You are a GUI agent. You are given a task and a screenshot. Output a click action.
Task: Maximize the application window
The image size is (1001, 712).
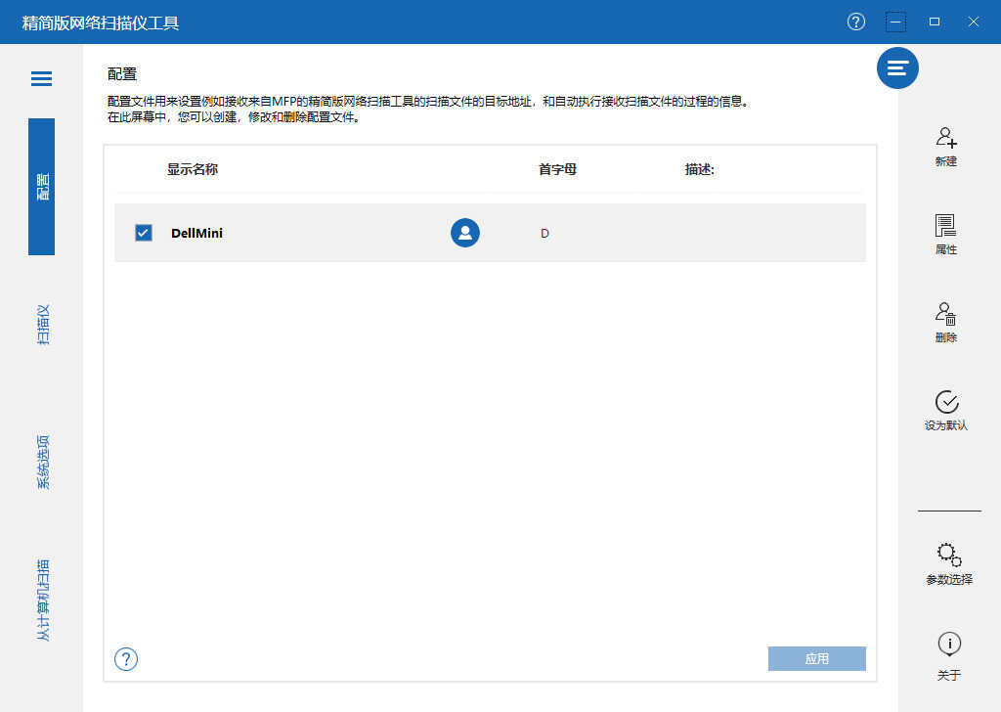(x=935, y=22)
